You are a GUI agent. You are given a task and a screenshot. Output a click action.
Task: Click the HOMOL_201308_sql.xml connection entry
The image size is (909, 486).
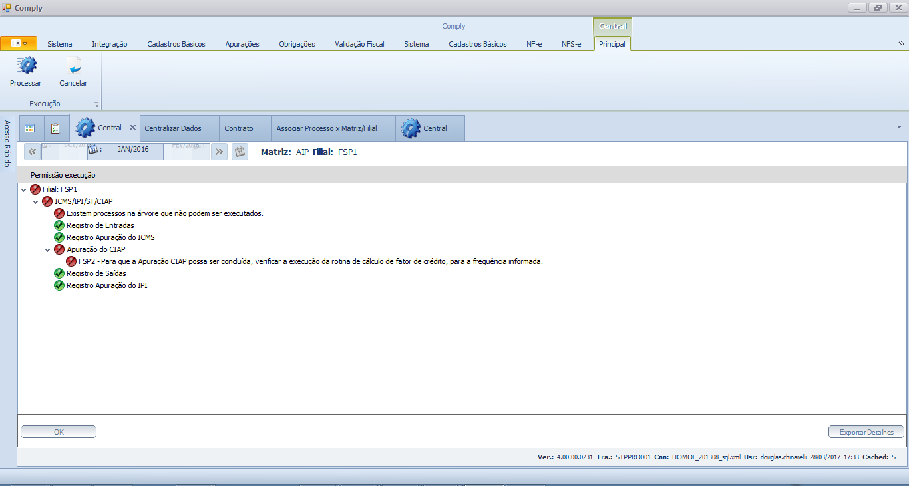[x=705, y=457]
